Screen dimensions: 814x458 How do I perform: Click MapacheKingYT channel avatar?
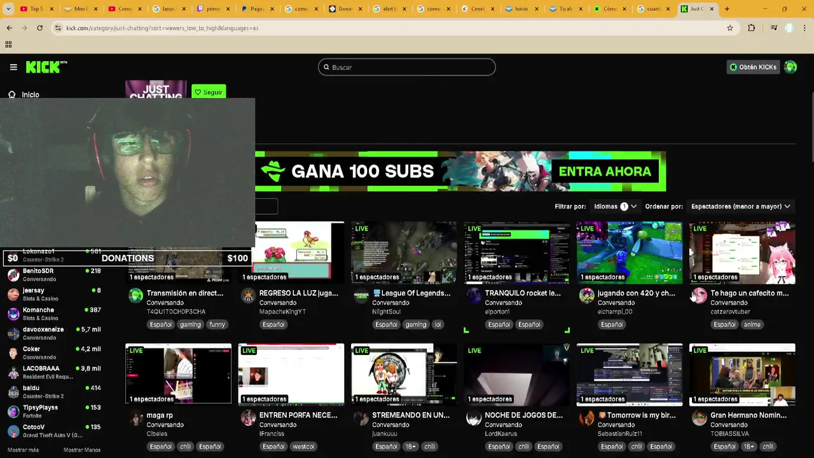[248, 295]
